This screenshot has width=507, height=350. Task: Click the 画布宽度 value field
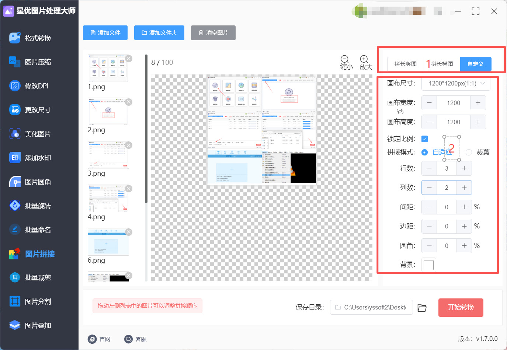click(454, 103)
